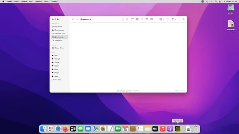239x134 pixels.
Task: Open Все теги in sidebar
Action: [x=59, y=80]
